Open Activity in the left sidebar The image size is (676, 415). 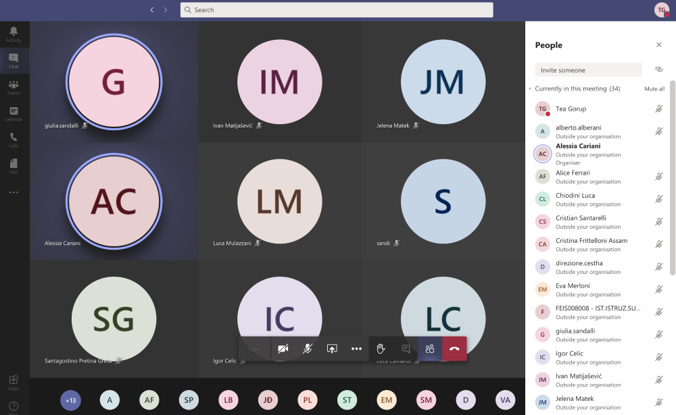coord(14,34)
